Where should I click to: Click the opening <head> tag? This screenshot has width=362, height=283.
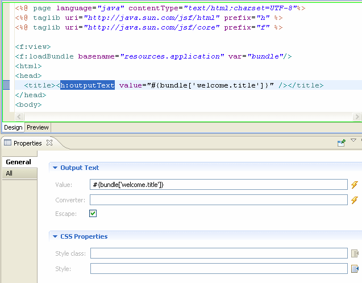point(28,76)
